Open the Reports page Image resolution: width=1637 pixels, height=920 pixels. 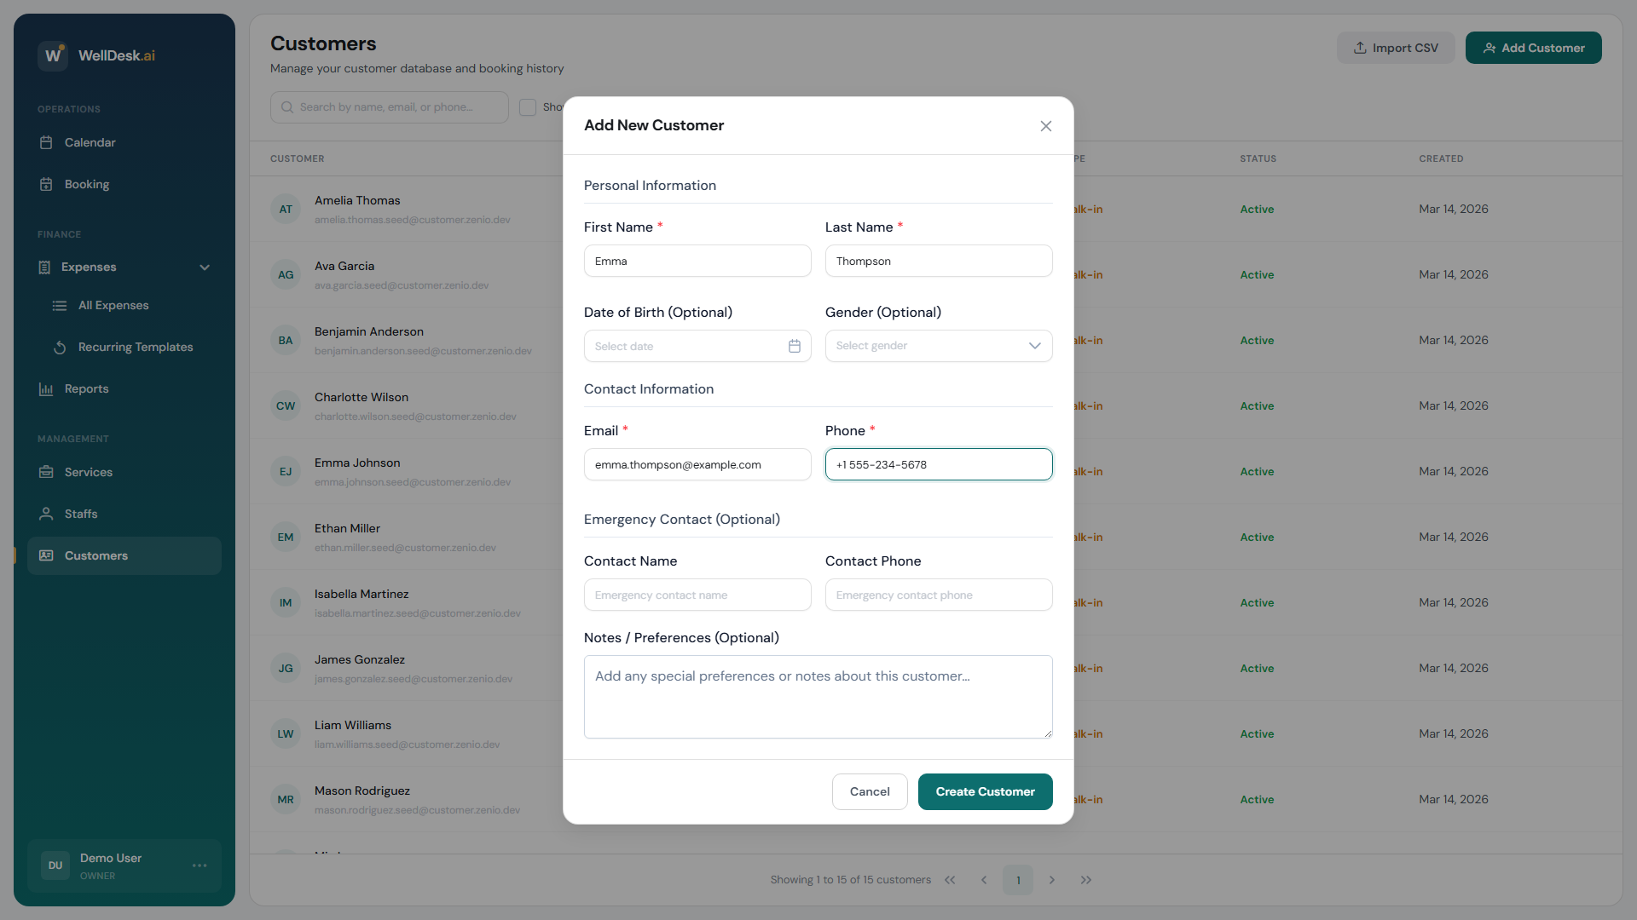124,388
